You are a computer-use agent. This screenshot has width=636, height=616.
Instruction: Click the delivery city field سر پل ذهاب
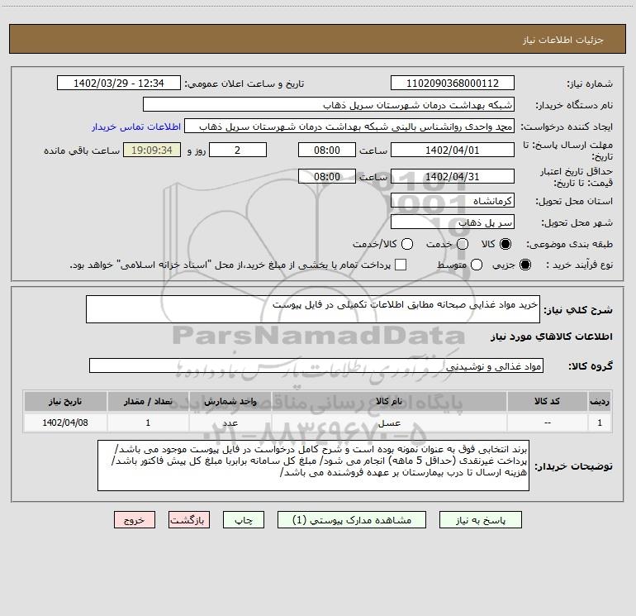(x=453, y=222)
